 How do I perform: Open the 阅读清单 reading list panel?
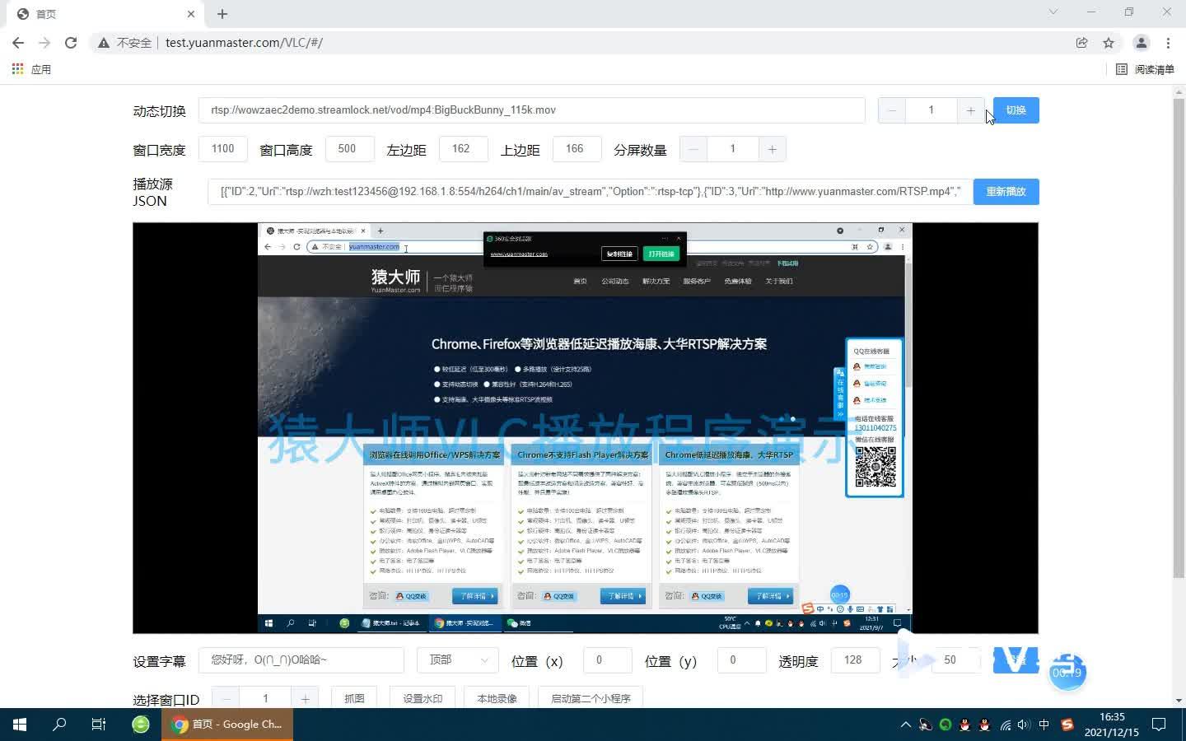coord(1146,69)
